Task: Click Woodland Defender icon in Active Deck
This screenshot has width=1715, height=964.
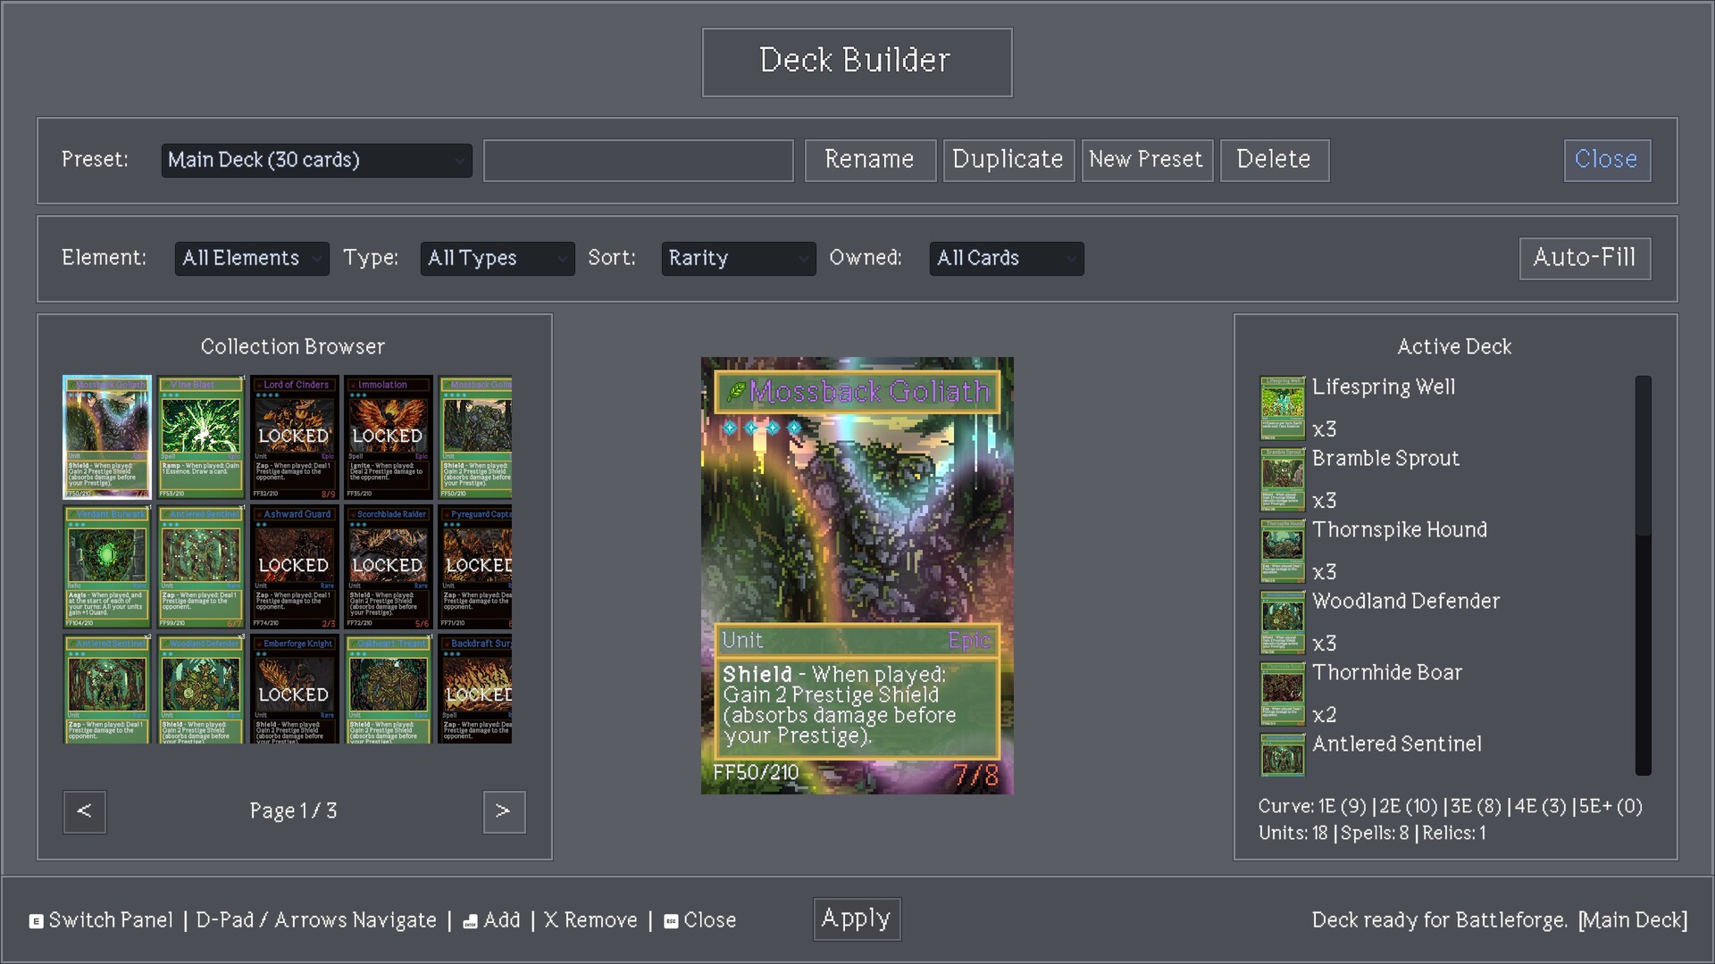Action: click(1283, 622)
